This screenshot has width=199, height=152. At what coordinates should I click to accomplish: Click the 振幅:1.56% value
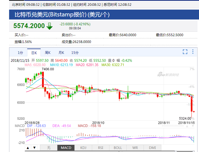point(23,42)
